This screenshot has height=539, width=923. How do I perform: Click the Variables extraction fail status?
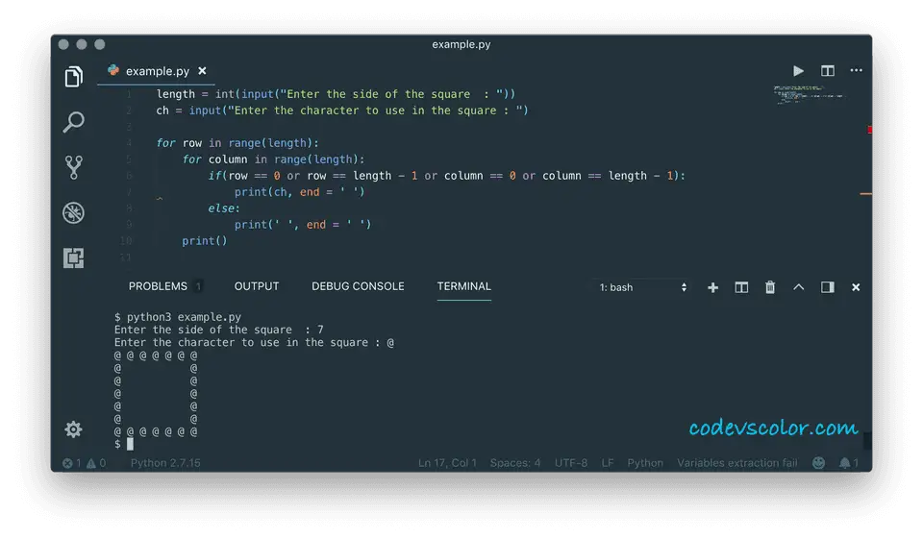pos(737,463)
